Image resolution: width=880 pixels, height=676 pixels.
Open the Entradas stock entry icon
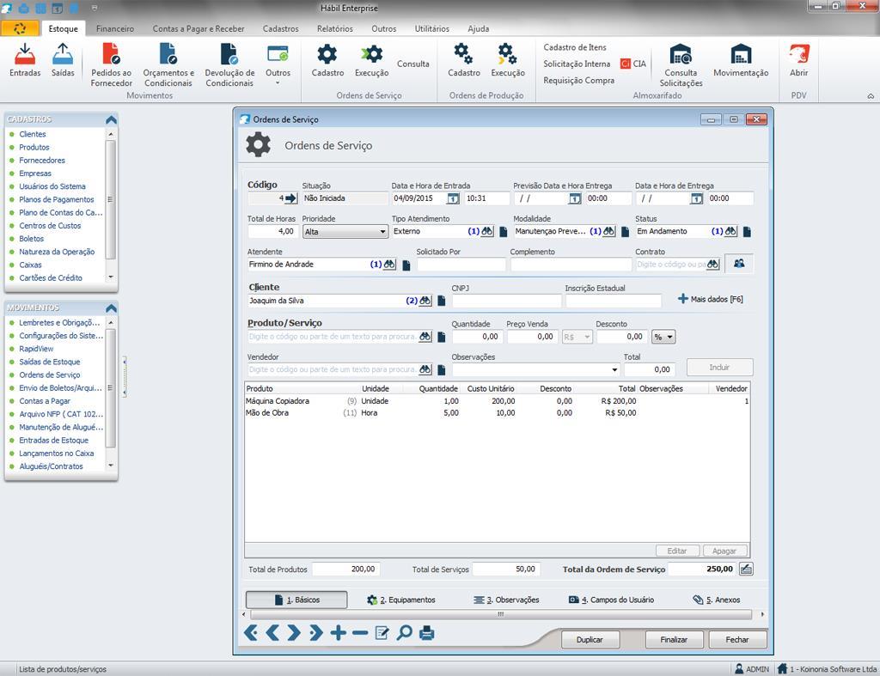(x=25, y=60)
